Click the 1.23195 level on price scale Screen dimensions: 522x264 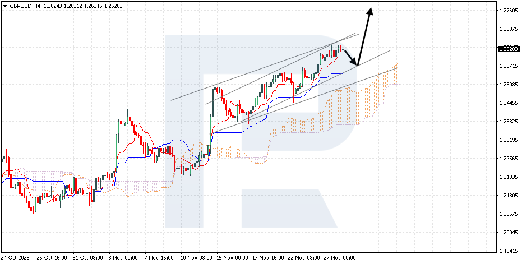507,140
